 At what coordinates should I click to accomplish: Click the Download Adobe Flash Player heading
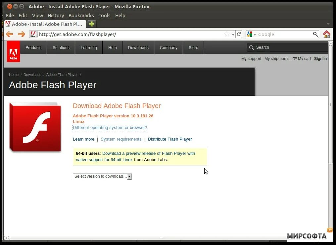pos(117,106)
